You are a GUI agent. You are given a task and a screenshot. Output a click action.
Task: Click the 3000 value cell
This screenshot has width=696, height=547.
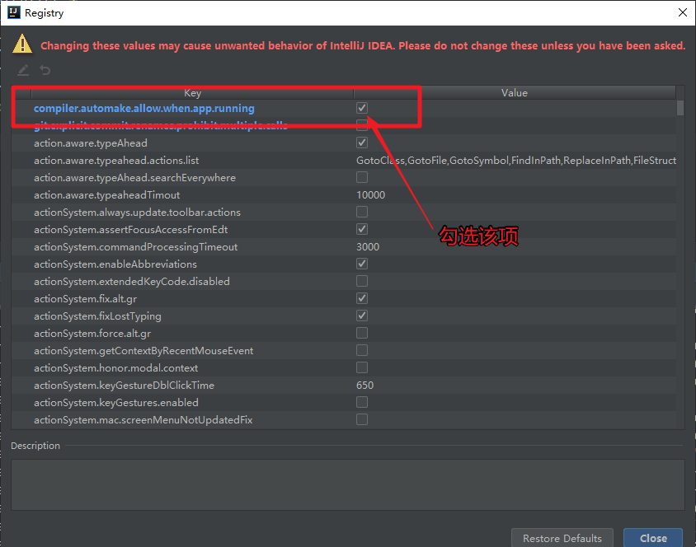[x=368, y=246]
